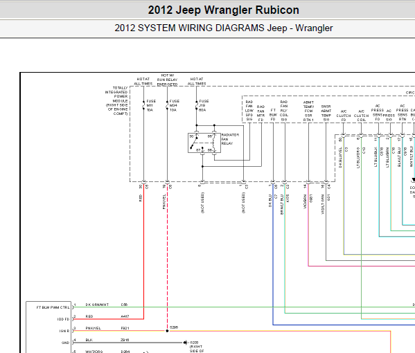Viewport: 415px width, 353px height.
Task: Click the ground symbol at G203
Action: pos(185,343)
